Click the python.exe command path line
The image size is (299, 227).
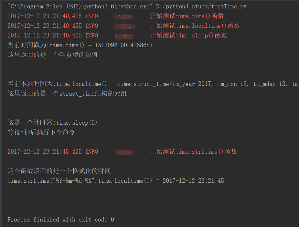click(127, 6)
